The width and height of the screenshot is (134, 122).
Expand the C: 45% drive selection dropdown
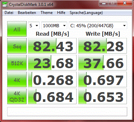coord(98,26)
